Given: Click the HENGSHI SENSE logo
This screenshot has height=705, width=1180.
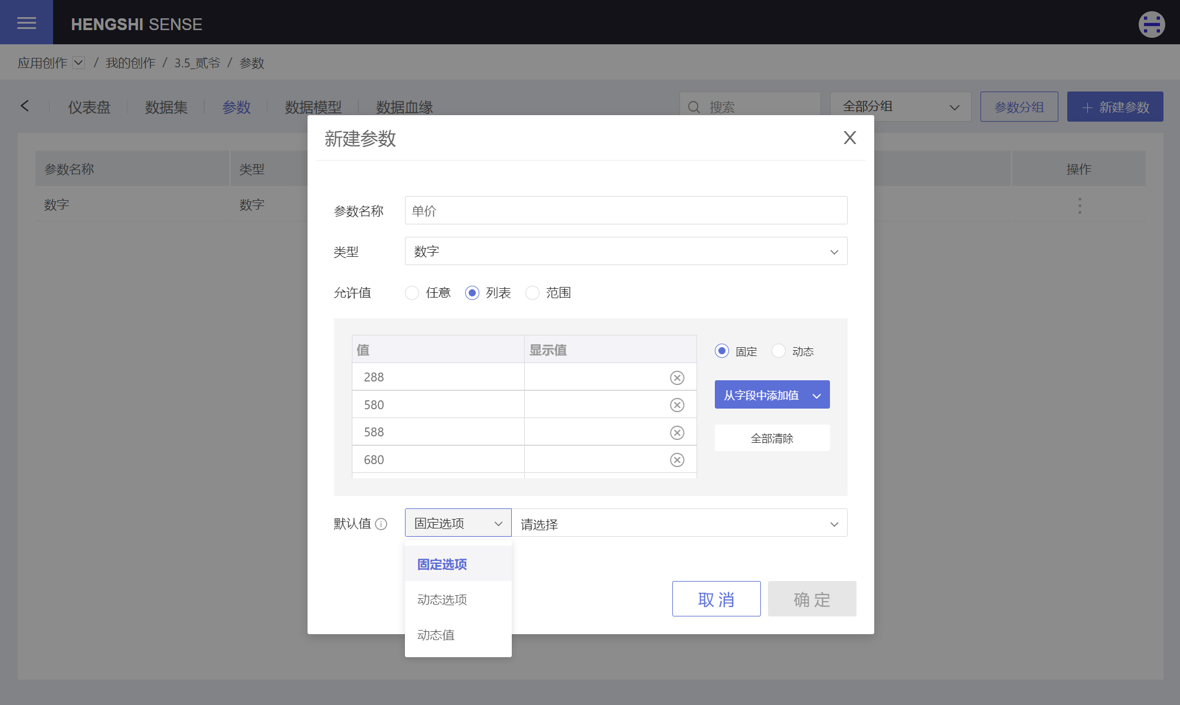Looking at the screenshot, I should (136, 24).
